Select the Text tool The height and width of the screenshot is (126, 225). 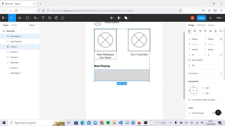tap(43, 18)
